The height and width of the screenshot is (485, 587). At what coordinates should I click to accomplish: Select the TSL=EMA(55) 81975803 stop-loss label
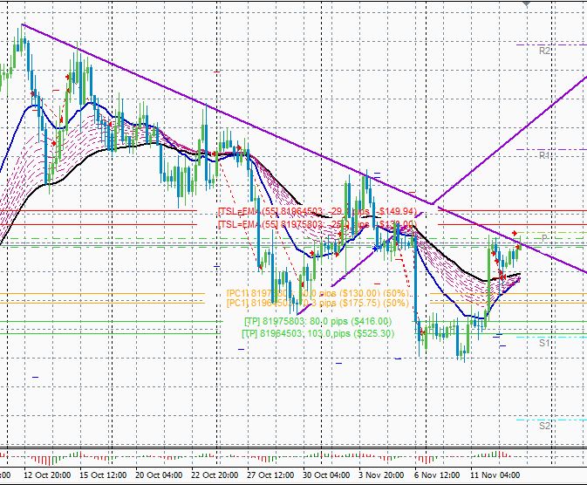point(317,224)
